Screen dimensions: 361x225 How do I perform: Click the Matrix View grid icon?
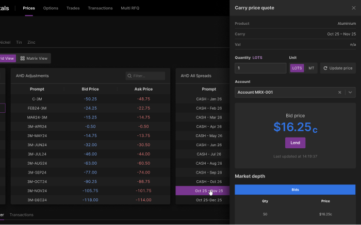22,59
